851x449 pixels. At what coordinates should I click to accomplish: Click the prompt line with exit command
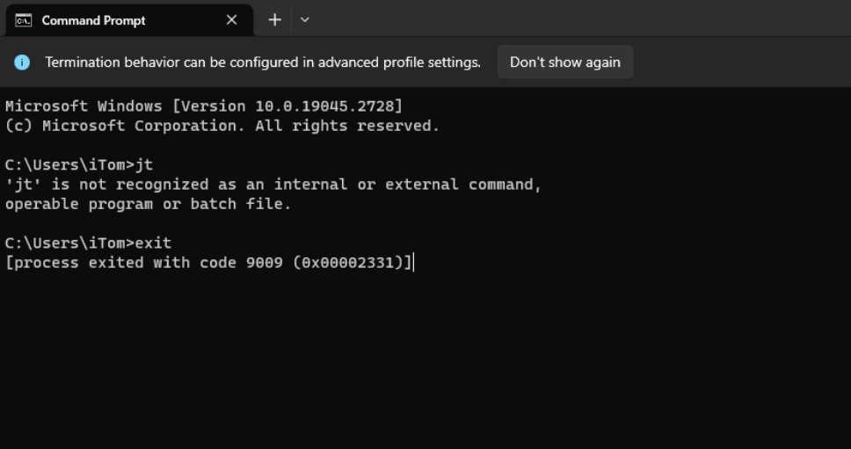(x=89, y=243)
